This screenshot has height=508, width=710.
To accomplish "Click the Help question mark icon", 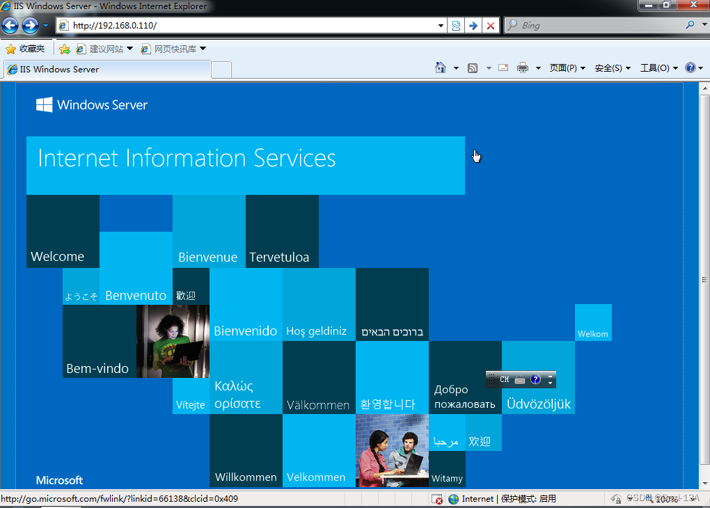I will [690, 68].
